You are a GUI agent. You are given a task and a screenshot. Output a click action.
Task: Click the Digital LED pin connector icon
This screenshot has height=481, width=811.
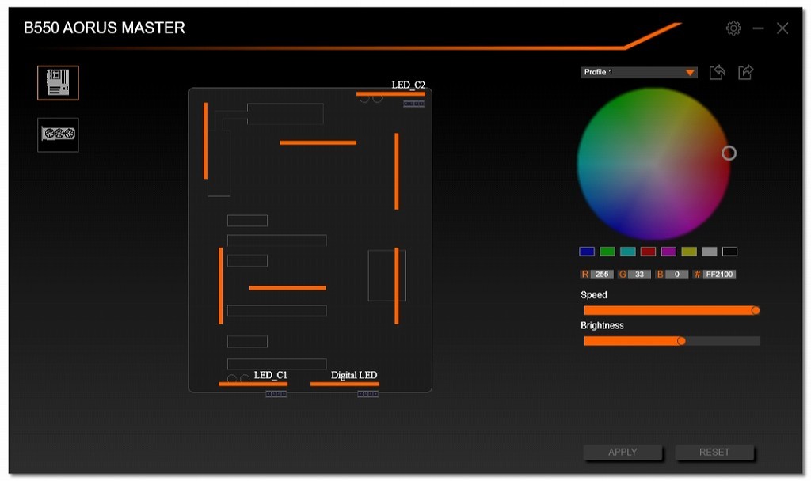(x=367, y=394)
